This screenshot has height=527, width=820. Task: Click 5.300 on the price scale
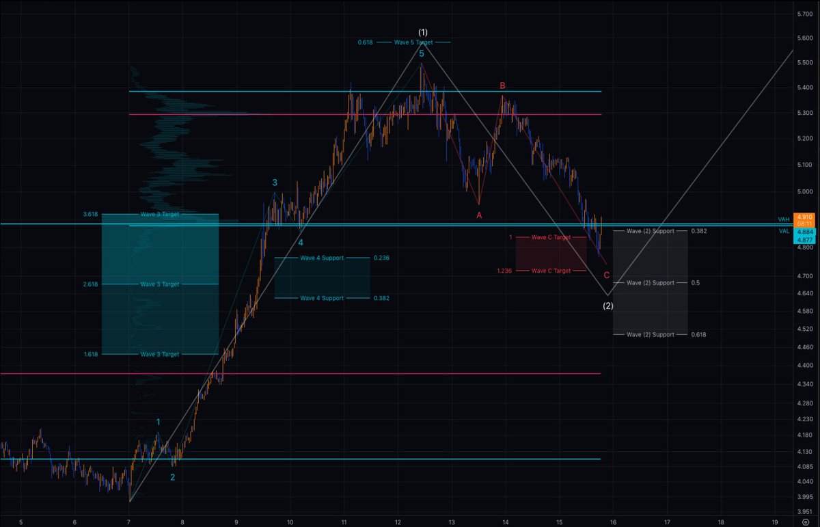pyautogui.click(x=804, y=113)
